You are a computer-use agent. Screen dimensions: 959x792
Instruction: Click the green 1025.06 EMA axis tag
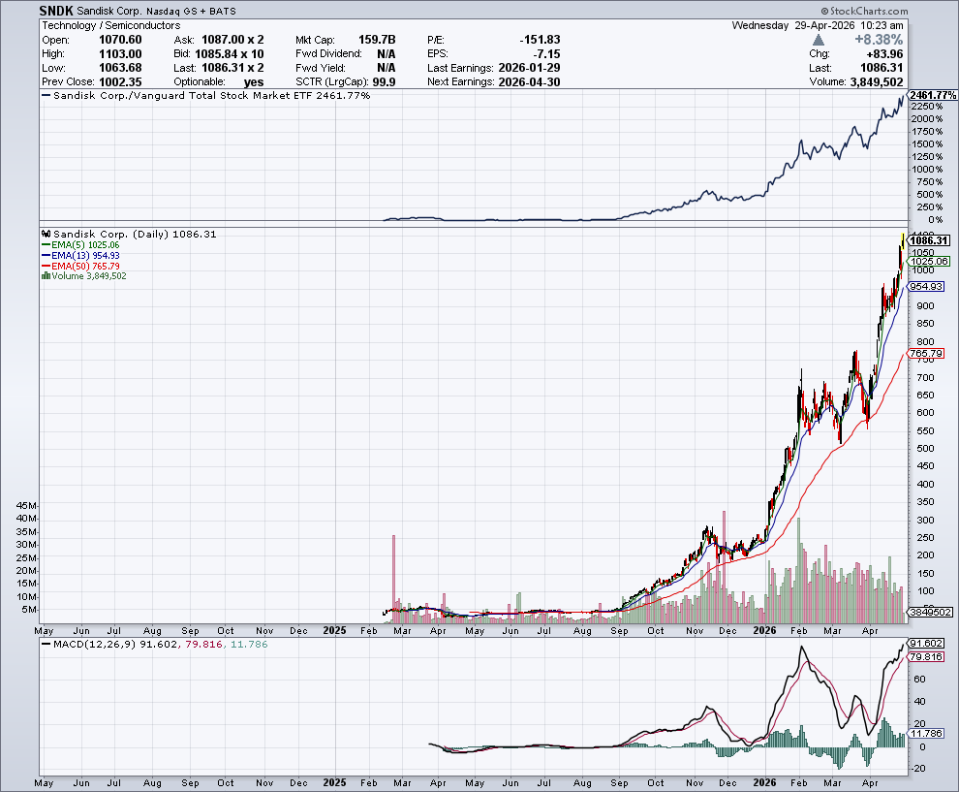tap(930, 262)
